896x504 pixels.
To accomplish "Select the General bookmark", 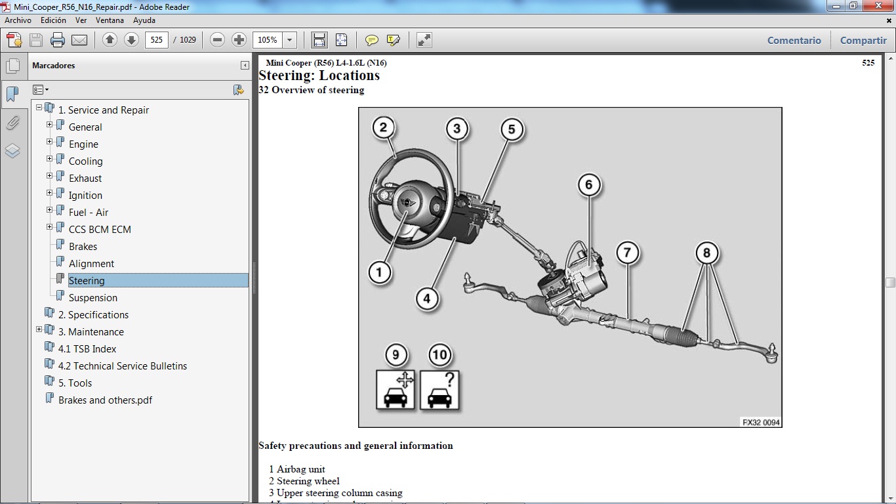I will [x=85, y=127].
